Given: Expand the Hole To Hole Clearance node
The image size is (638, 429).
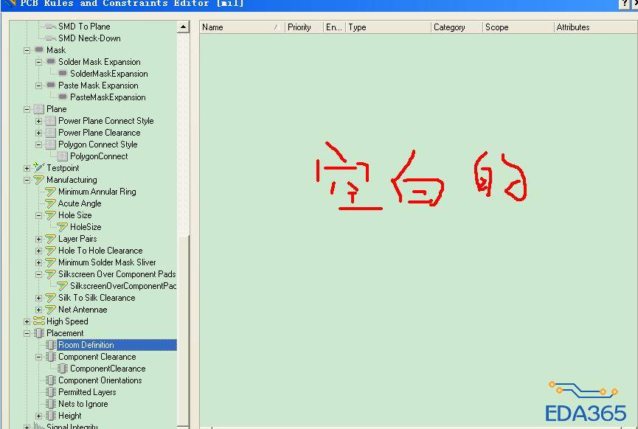Looking at the screenshot, I should [x=38, y=251].
